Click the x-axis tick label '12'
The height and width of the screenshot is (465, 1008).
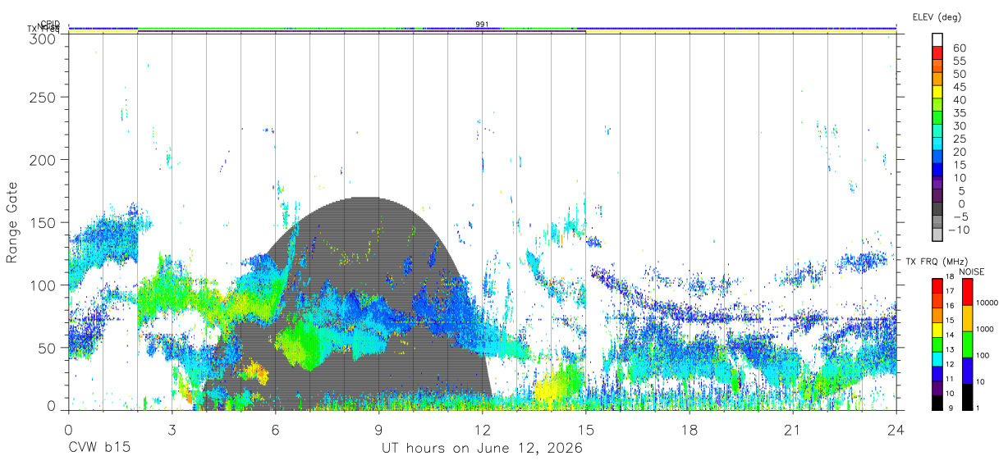(482, 430)
